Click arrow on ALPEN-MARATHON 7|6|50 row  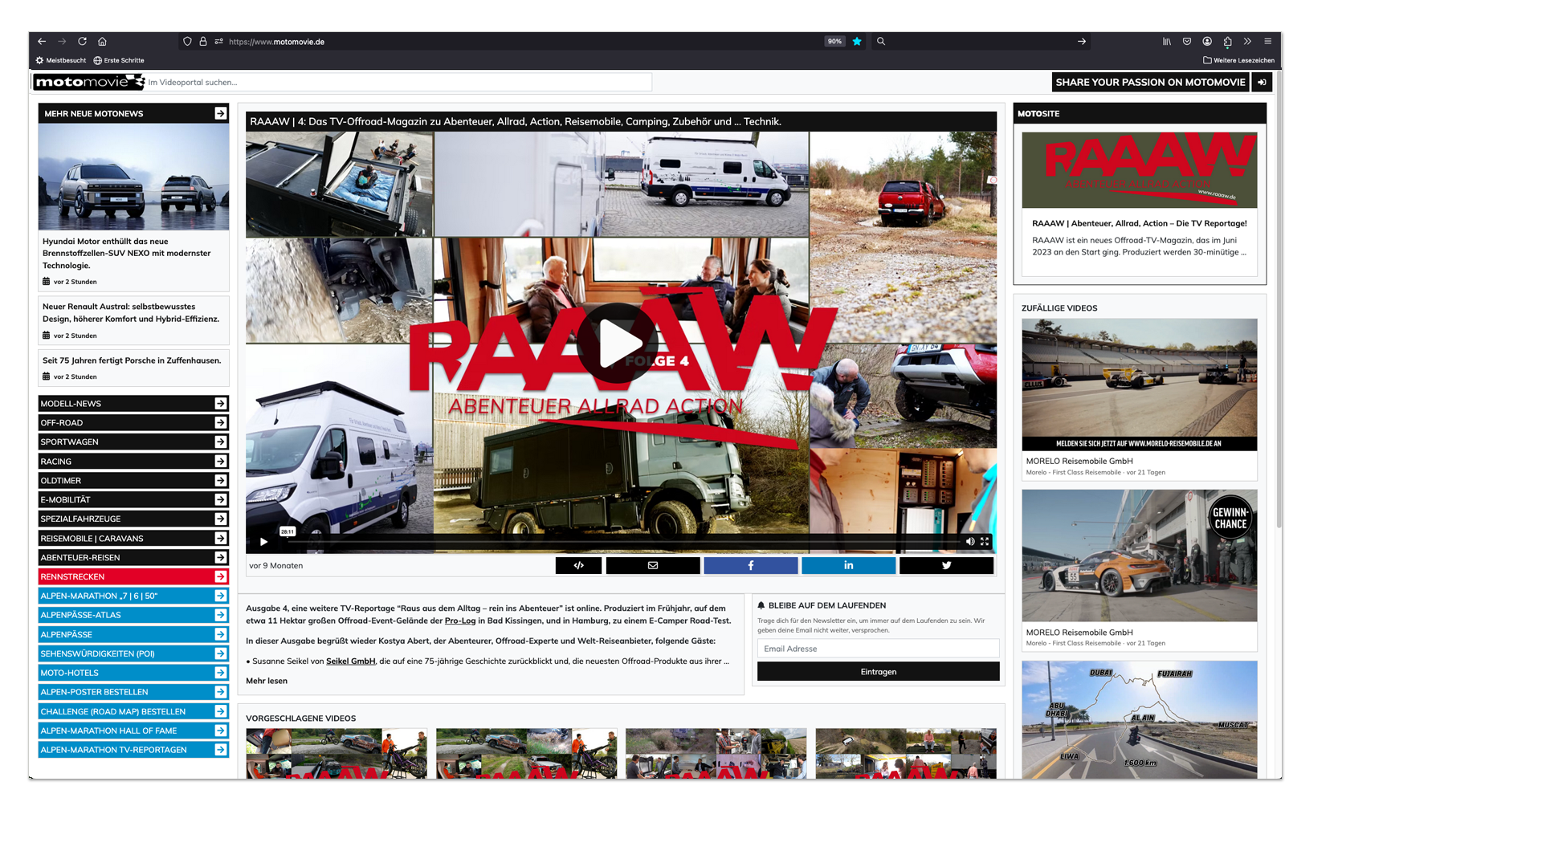pos(221,596)
